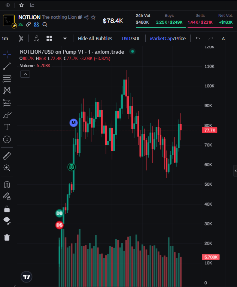Click the 24h Vol $480K stat
This screenshot has width=237, height=287.
tap(142, 19)
